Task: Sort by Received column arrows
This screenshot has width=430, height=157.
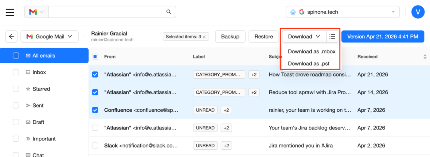Action: coord(425,57)
